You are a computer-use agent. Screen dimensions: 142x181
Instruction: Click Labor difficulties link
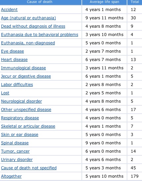[x=17, y=84]
